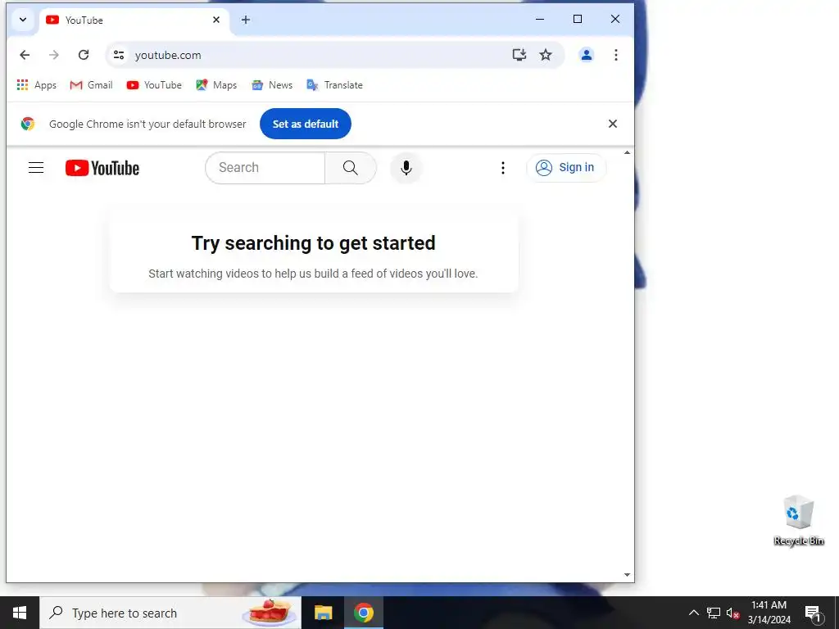Open the network status tray icon
The height and width of the screenshot is (629, 839).
pos(714,613)
